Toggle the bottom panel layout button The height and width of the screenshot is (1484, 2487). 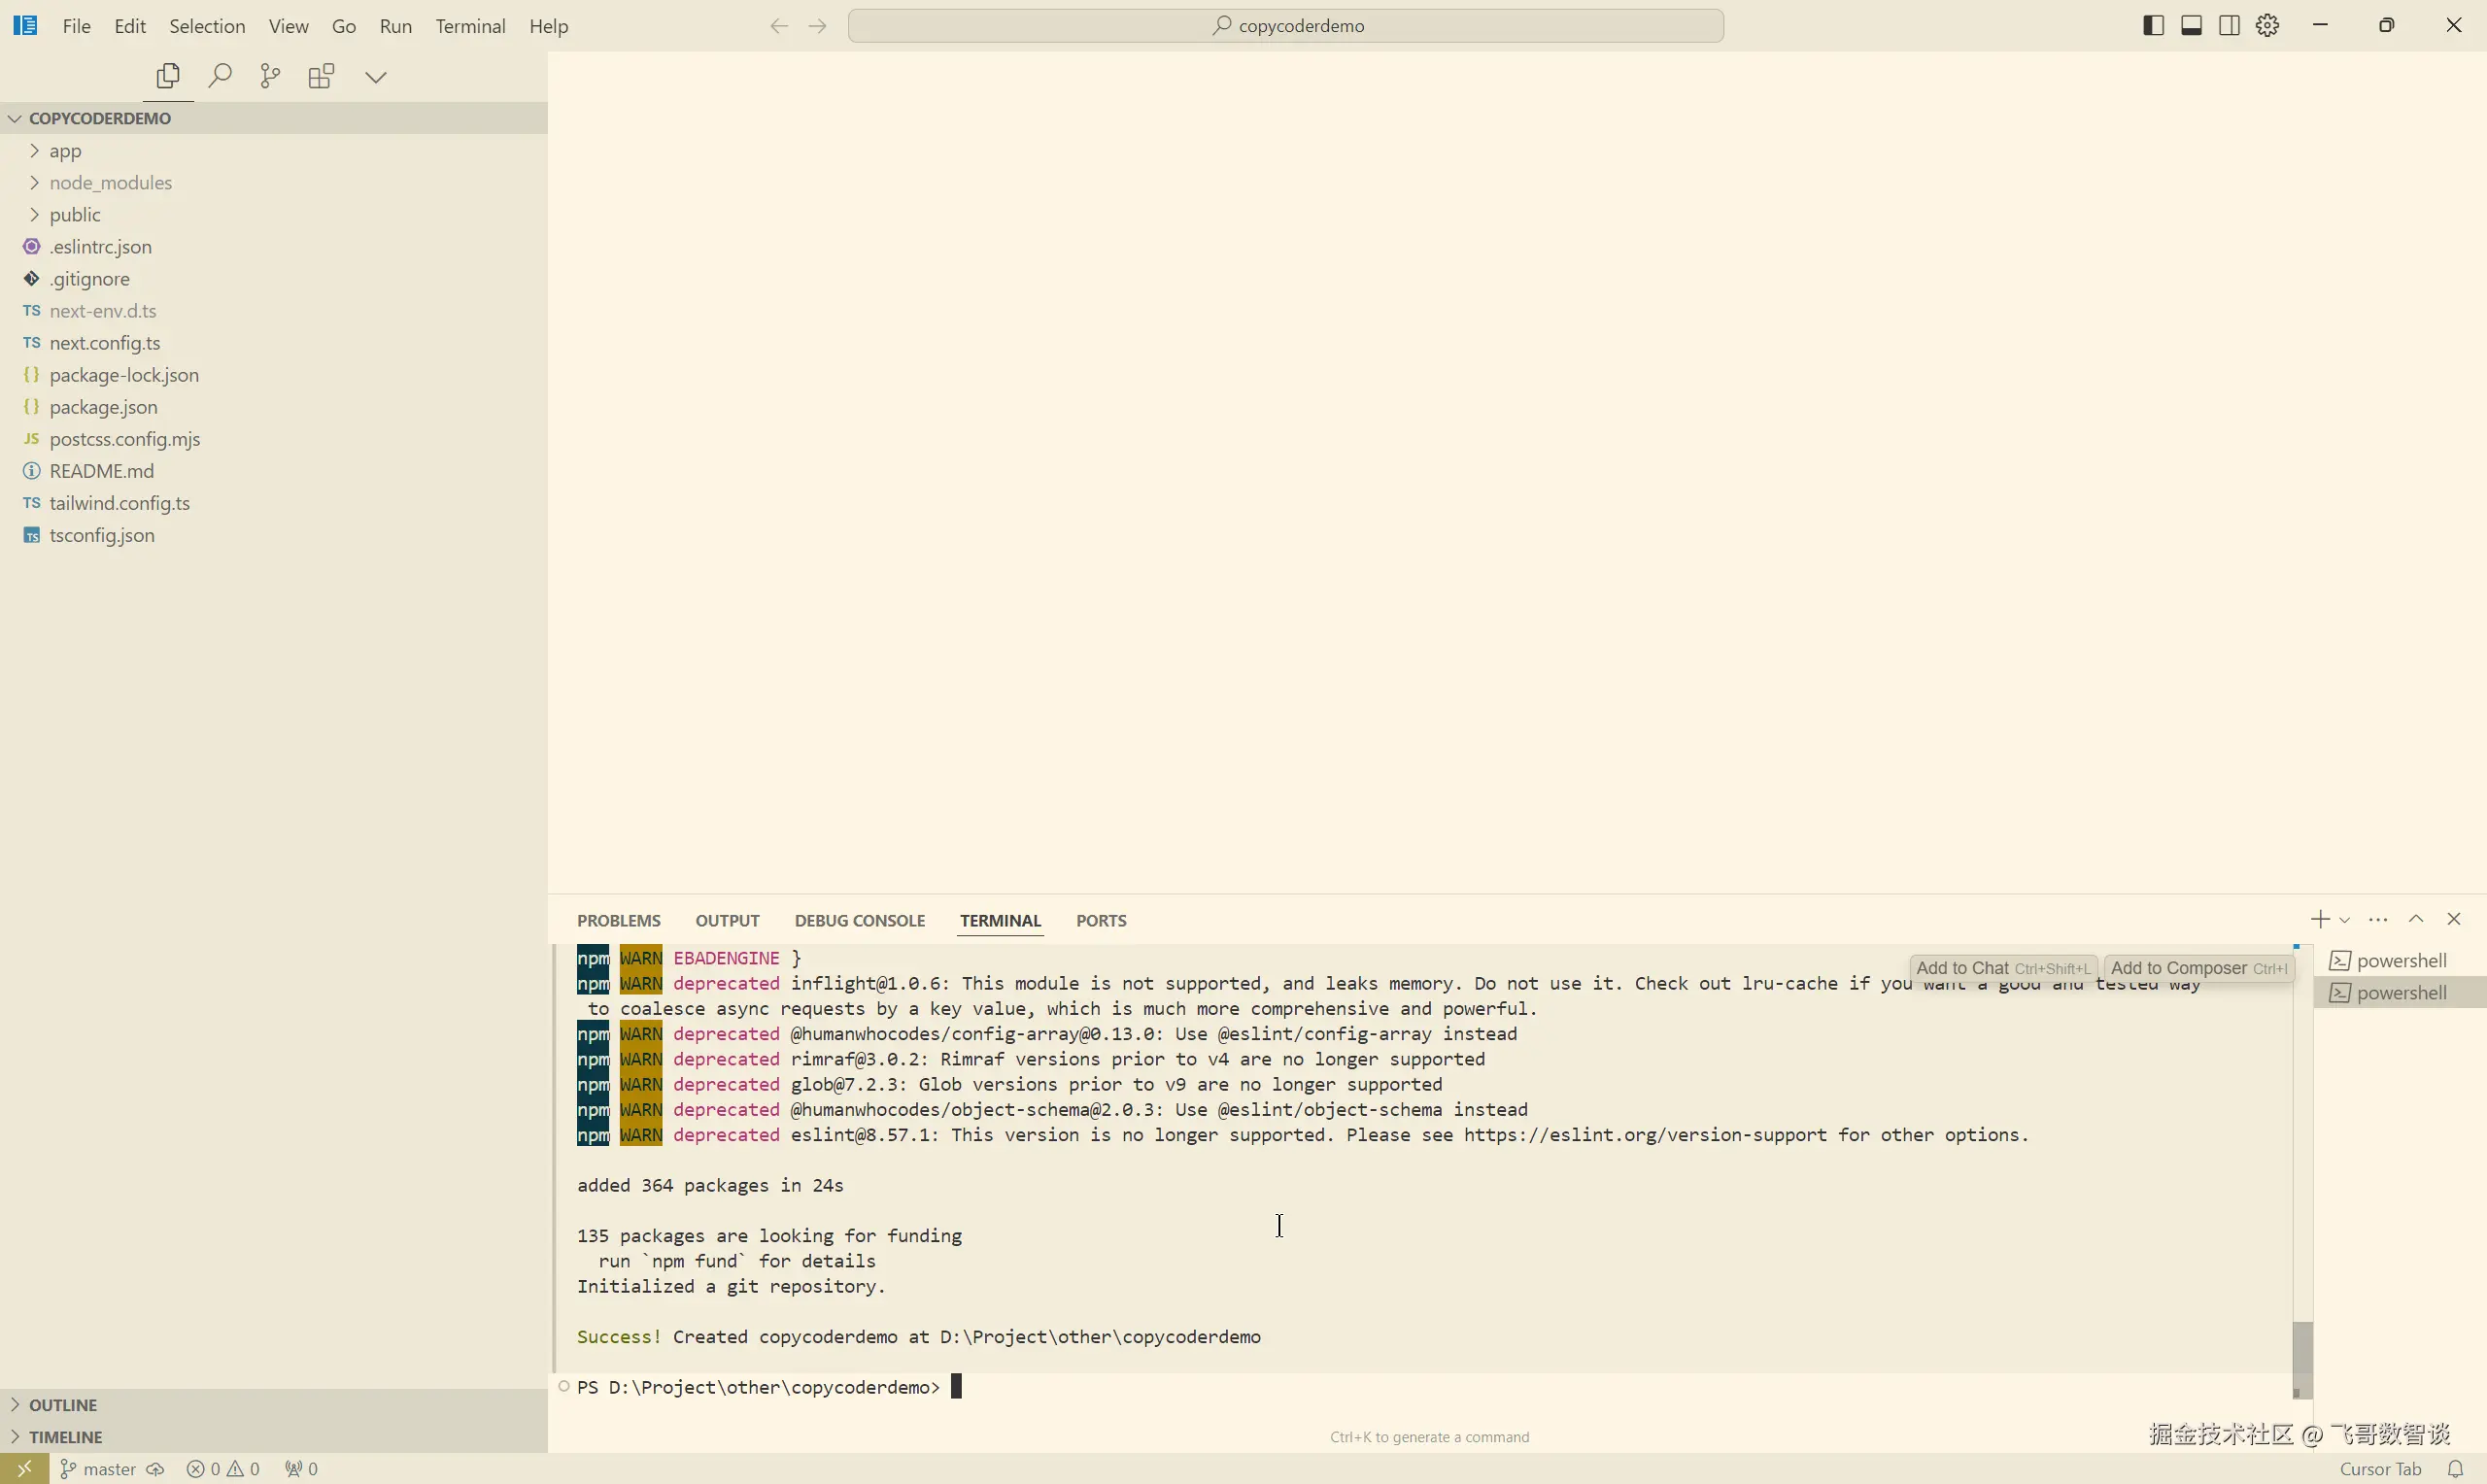click(x=2191, y=26)
